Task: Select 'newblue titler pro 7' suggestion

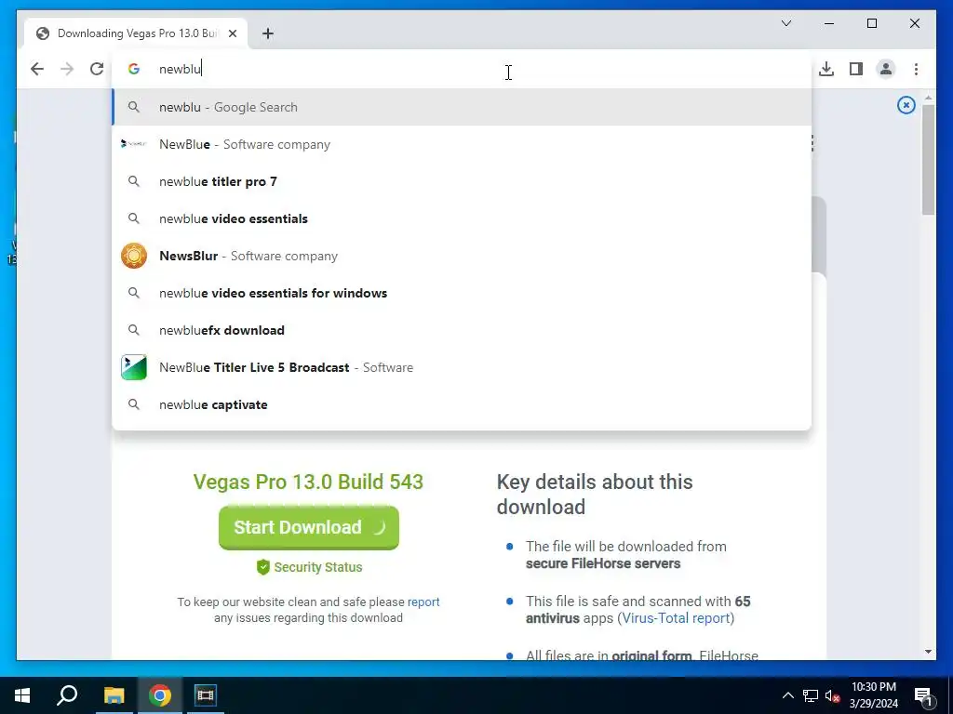Action: pyautogui.click(x=462, y=181)
